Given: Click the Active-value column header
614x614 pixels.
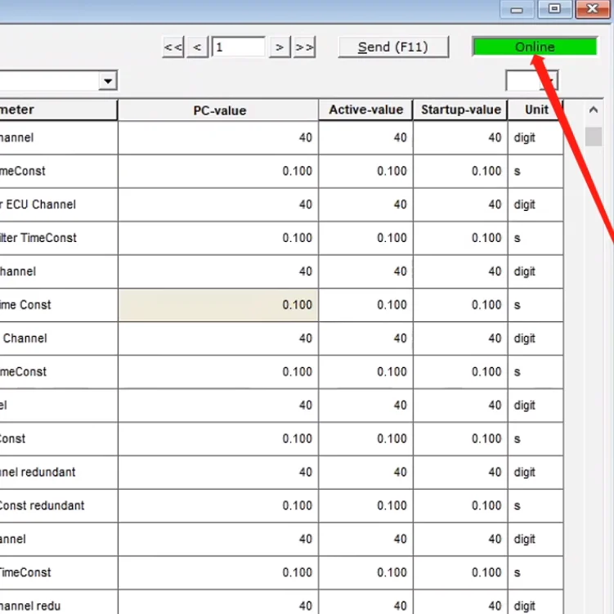Looking at the screenshot, I should pyautogui.click(x=366, y=110).
